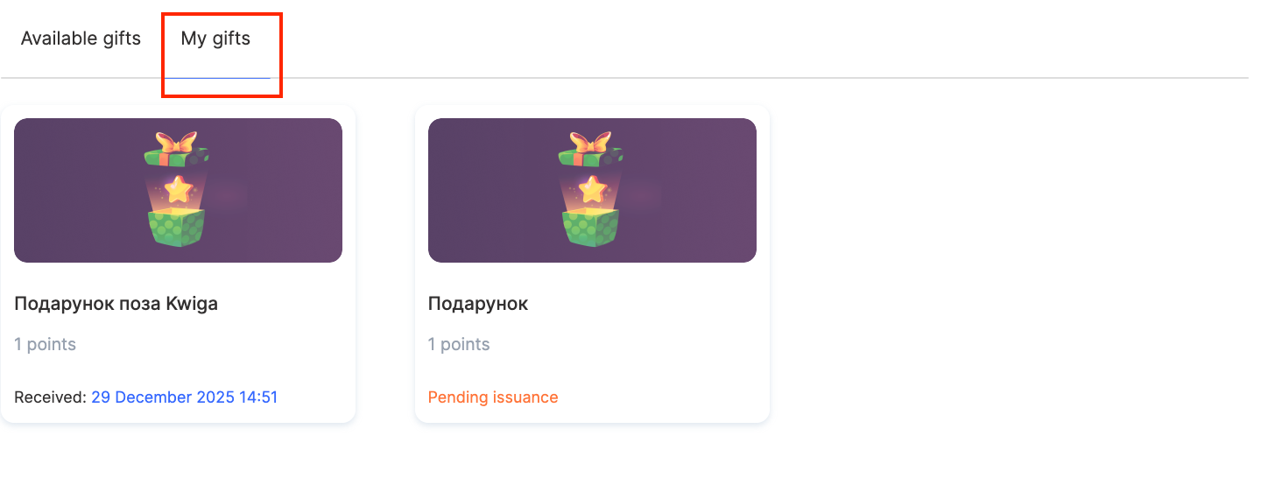Switch to the Available gifts tab
Image resolution: width=1261 pixels, height=478 pixels.
81,39
